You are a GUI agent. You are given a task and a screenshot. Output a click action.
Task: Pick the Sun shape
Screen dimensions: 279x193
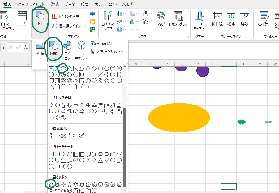[107, 81]
